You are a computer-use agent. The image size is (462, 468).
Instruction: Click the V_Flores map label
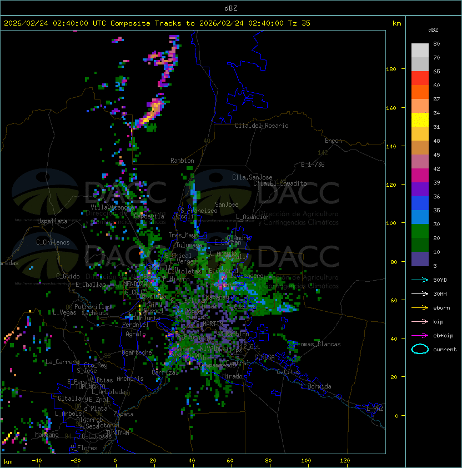84,448
